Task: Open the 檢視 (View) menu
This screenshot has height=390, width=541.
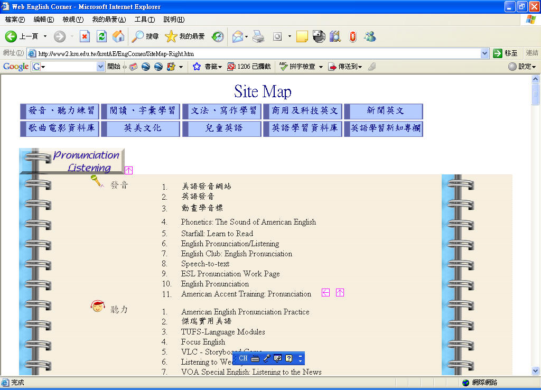Action: point(73,20)
